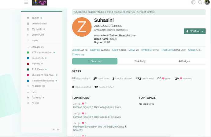Open the hamburger sidebar menu

26,2
